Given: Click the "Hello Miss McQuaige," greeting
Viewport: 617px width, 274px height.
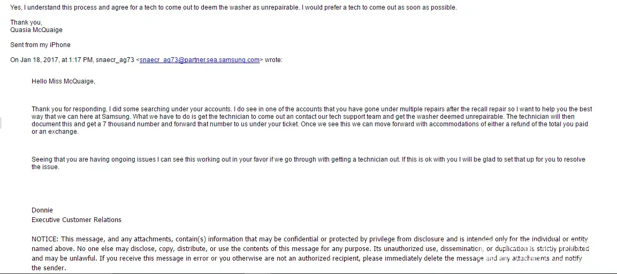Looking at the screenshot, I should click(x=63, y=81).
